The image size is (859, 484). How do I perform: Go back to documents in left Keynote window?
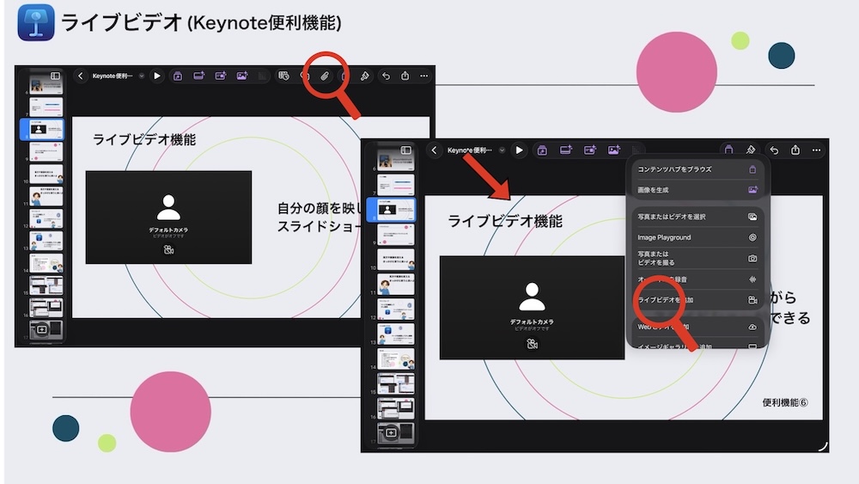[x=81, y=76]
